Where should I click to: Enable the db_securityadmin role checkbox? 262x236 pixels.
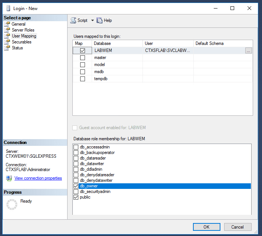click(76, 191)
